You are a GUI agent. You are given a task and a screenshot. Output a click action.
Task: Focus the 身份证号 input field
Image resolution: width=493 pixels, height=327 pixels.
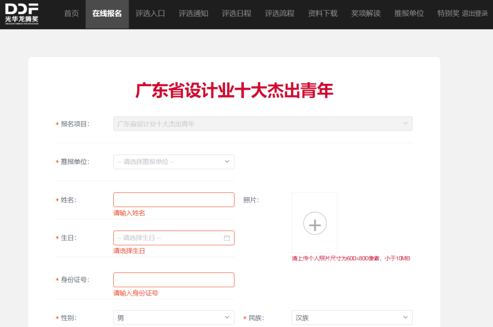click(174, 280)
